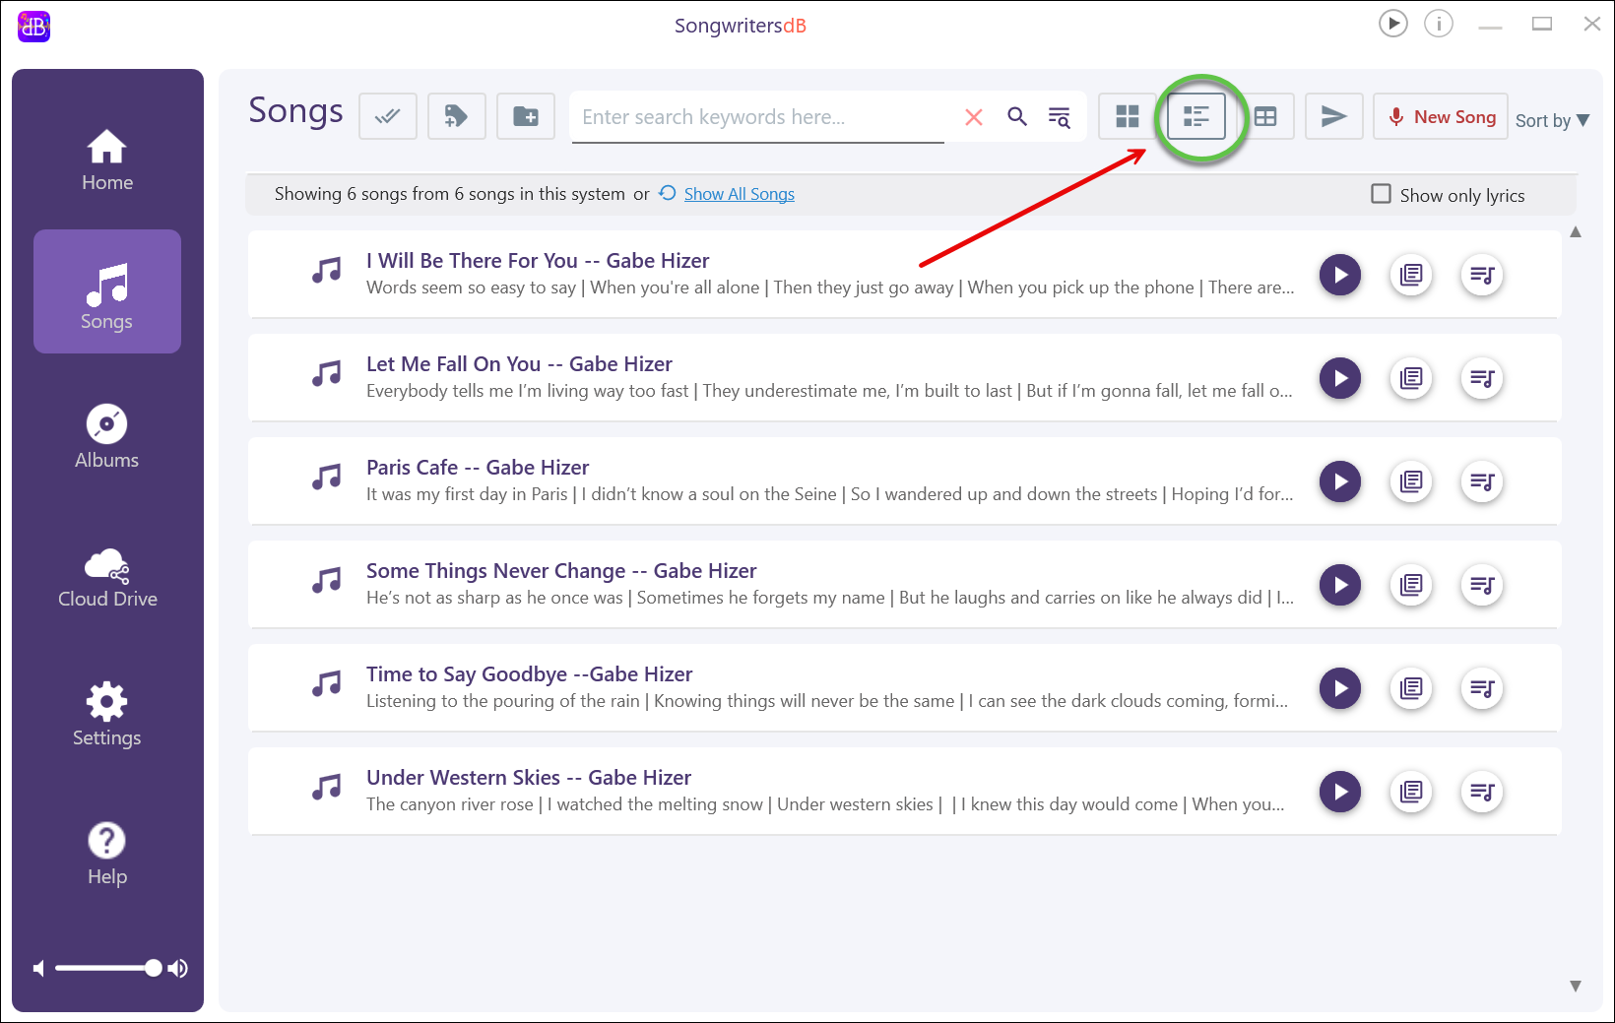This screenshot has width=1615, height=1023.
Task: Open advanced search filter icon
Action: pos(1060,117)
